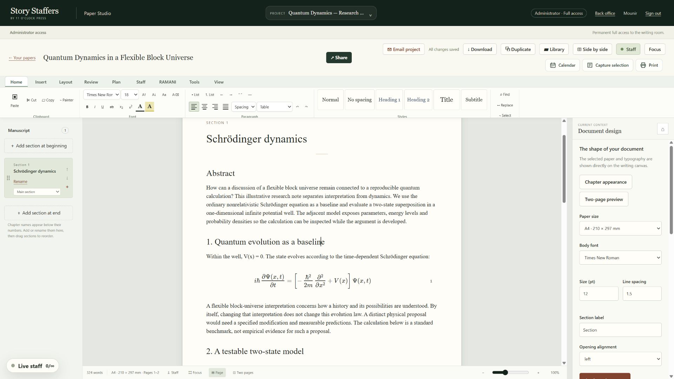Toggle the left-align button
674x379 pixels.
194,107
